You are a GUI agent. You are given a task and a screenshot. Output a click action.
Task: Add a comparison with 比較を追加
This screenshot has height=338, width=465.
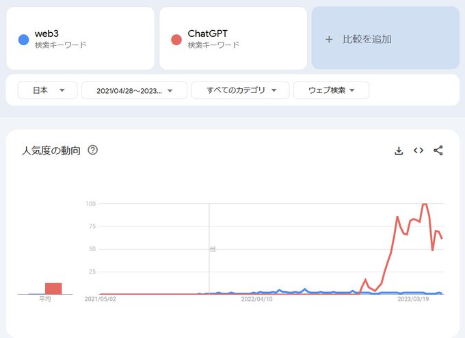[386, 38]
